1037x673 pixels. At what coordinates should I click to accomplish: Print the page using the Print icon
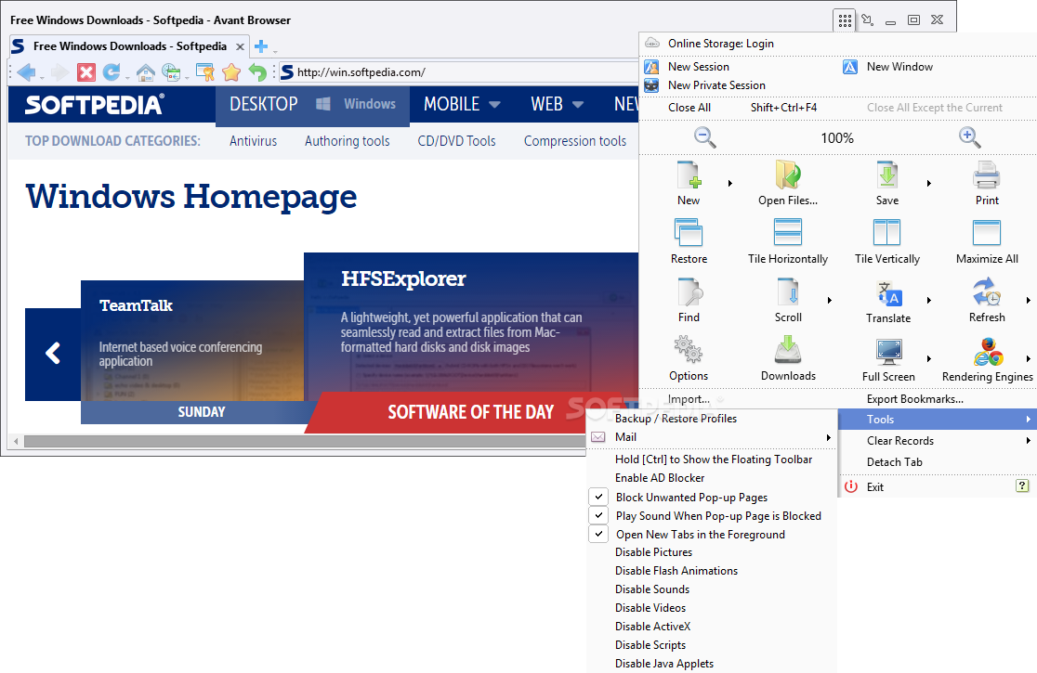point(987,175)
